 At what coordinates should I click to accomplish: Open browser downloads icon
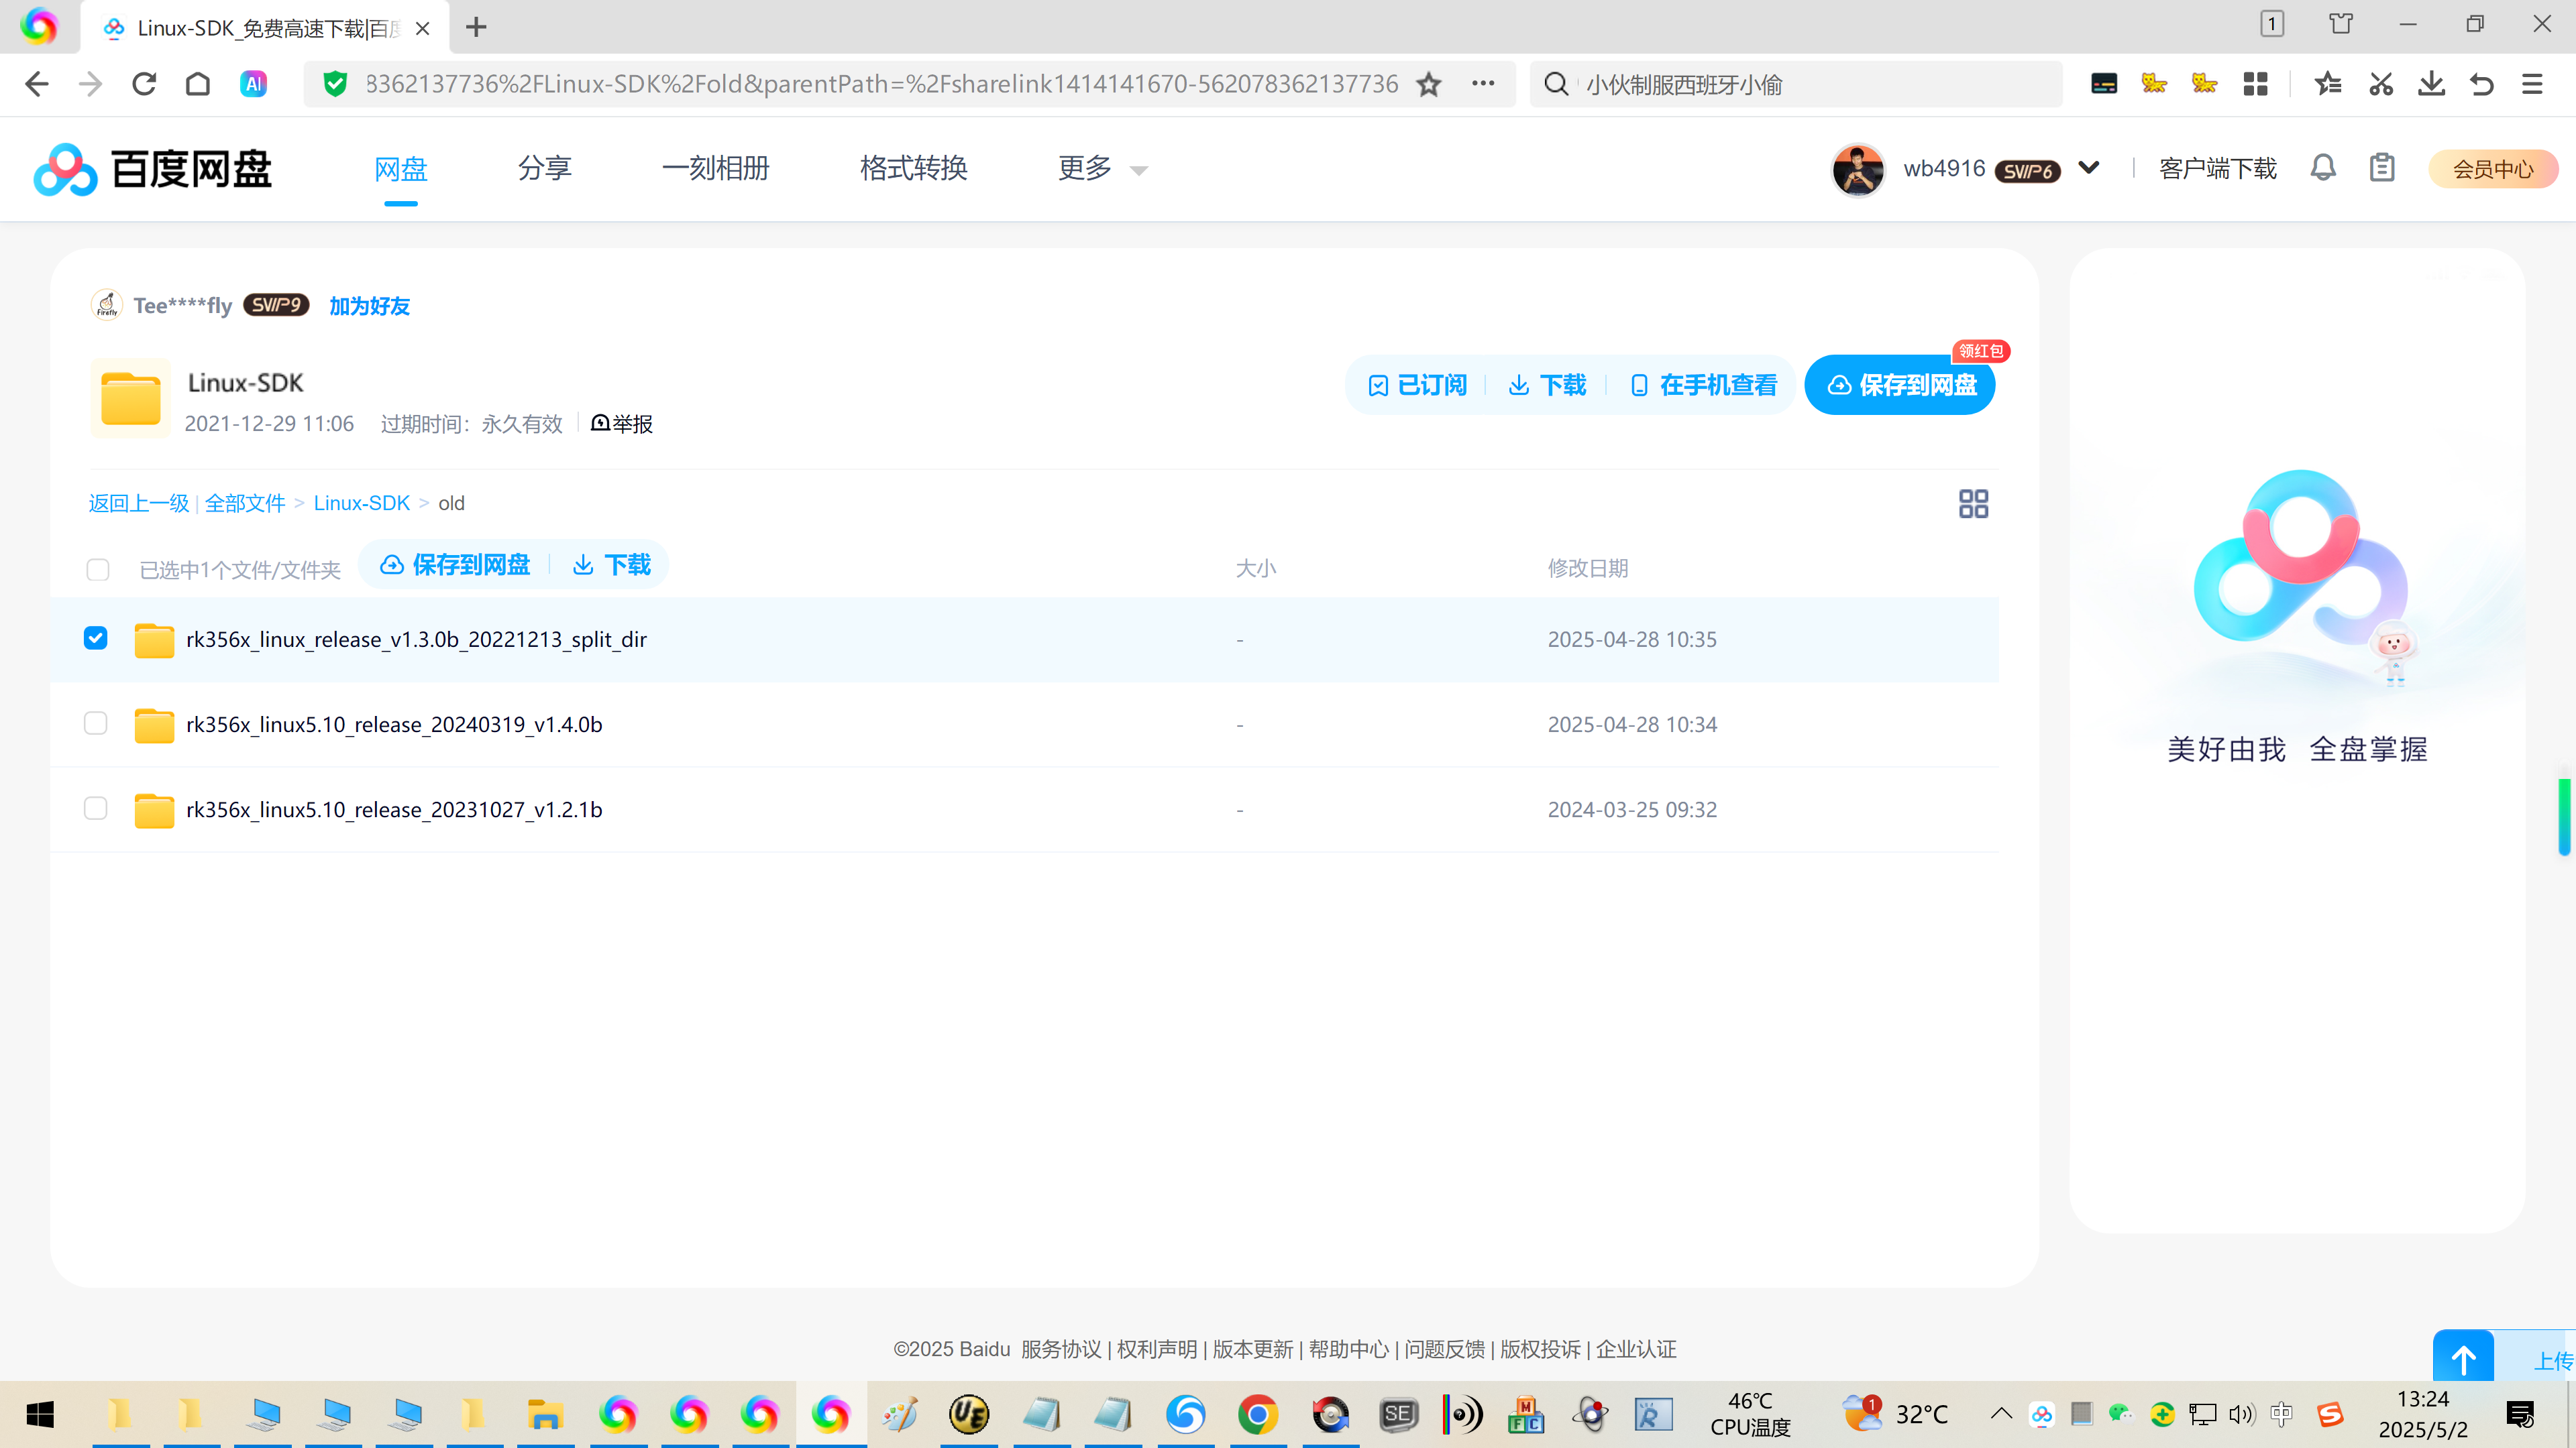[x=2431, y=84]
